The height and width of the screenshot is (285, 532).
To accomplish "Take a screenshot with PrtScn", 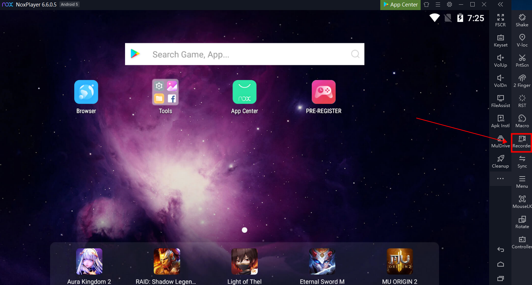I will tap(522, 61).
